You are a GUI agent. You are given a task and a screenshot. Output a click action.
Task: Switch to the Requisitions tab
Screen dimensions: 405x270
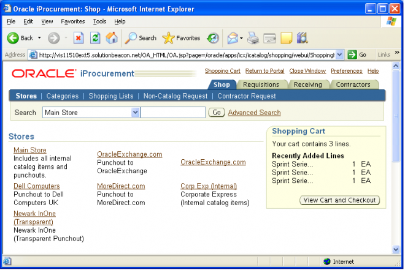261,84
